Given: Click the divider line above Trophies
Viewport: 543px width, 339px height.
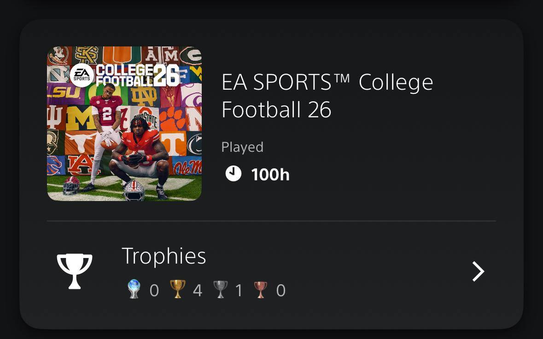Looking at the screenshot, I should tap(271, 221).
